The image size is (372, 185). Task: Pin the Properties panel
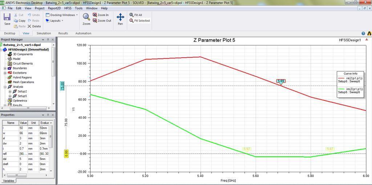(x=48, y=115)
